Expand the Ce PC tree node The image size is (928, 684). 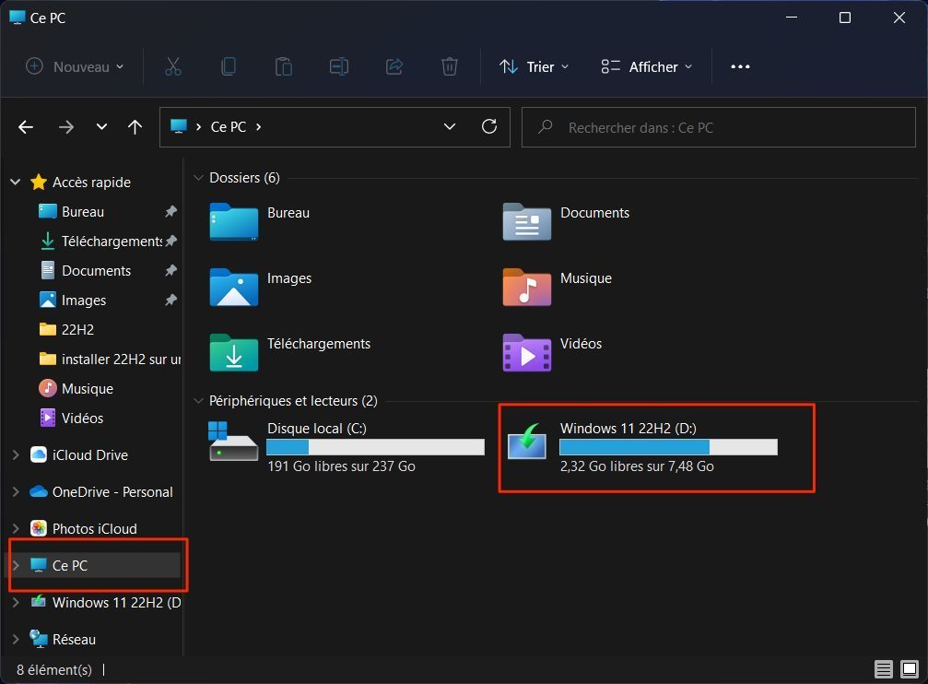pos(16,566)
